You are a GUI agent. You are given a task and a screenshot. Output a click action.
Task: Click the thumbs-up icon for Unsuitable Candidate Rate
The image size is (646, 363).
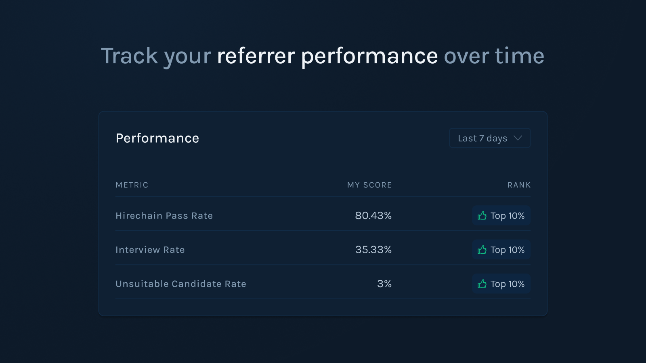(482, 284)
